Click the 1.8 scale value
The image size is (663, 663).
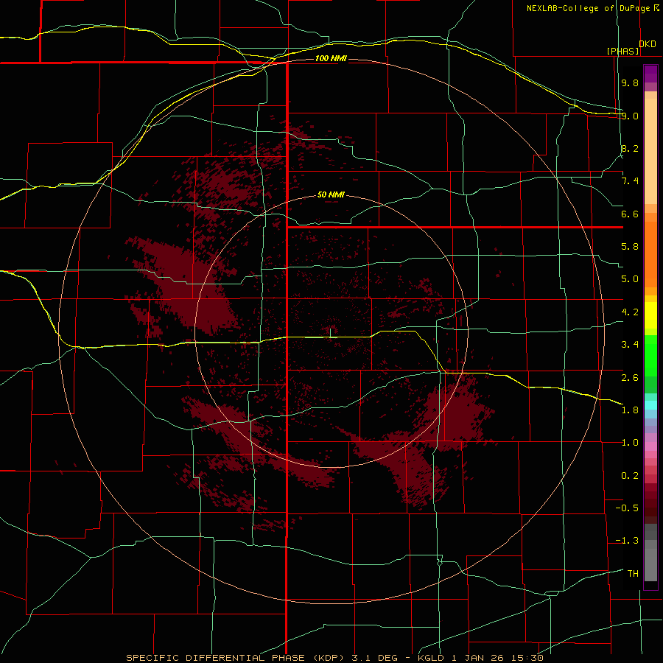coord(630,410)
